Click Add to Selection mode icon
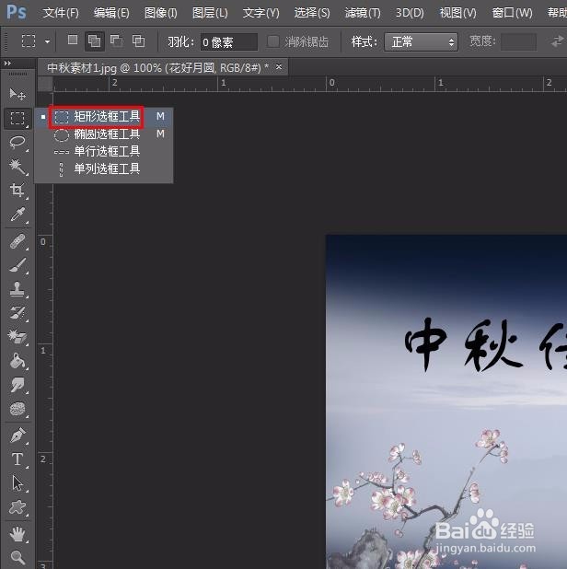The width and height of the screenshot is (567, 569). [94, 41]
